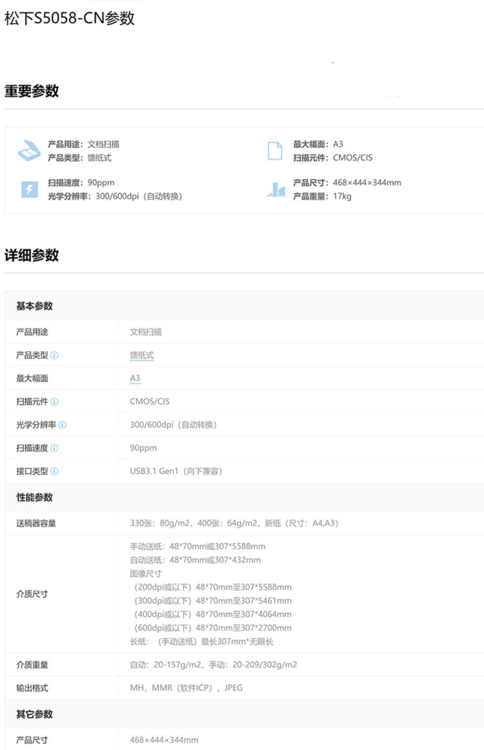
Task: Click the 性能参数 group header
Action: coord(34,497)
